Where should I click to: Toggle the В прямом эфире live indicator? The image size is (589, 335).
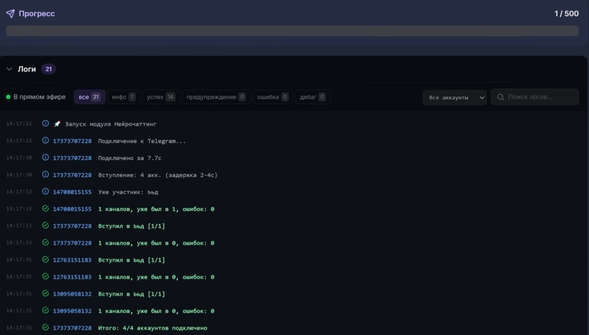pyautogui.click(x=36, y=97)
